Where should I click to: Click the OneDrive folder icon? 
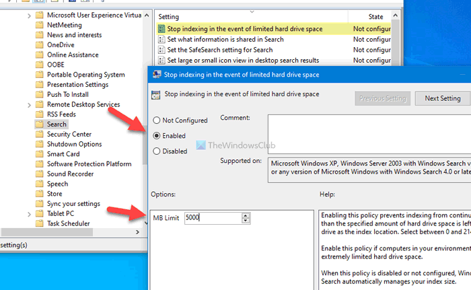tap(39, 45)
